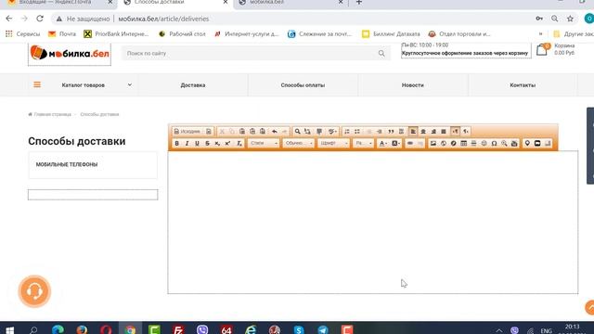594x334 pixels.
Task: Open the Telegram icon on the taskbar
Action: [323, 329]
